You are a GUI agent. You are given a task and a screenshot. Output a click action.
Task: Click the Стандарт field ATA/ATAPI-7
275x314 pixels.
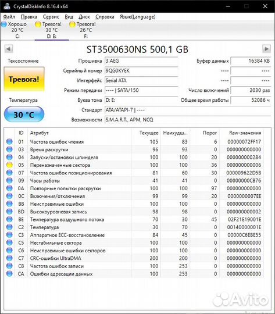188,110
